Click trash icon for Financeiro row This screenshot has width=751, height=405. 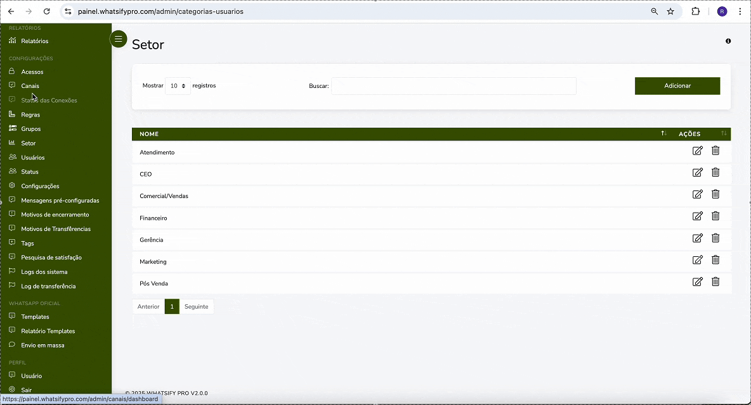[715, 216]
